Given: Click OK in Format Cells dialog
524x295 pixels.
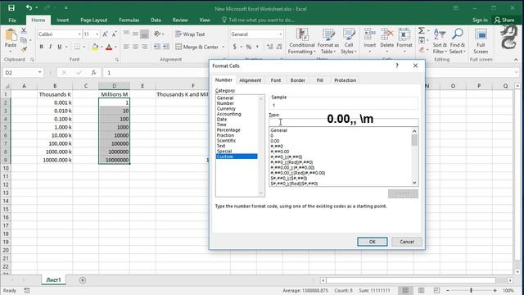Looking at the screenshot, I should pyautogui.click(x=373, y=242).
